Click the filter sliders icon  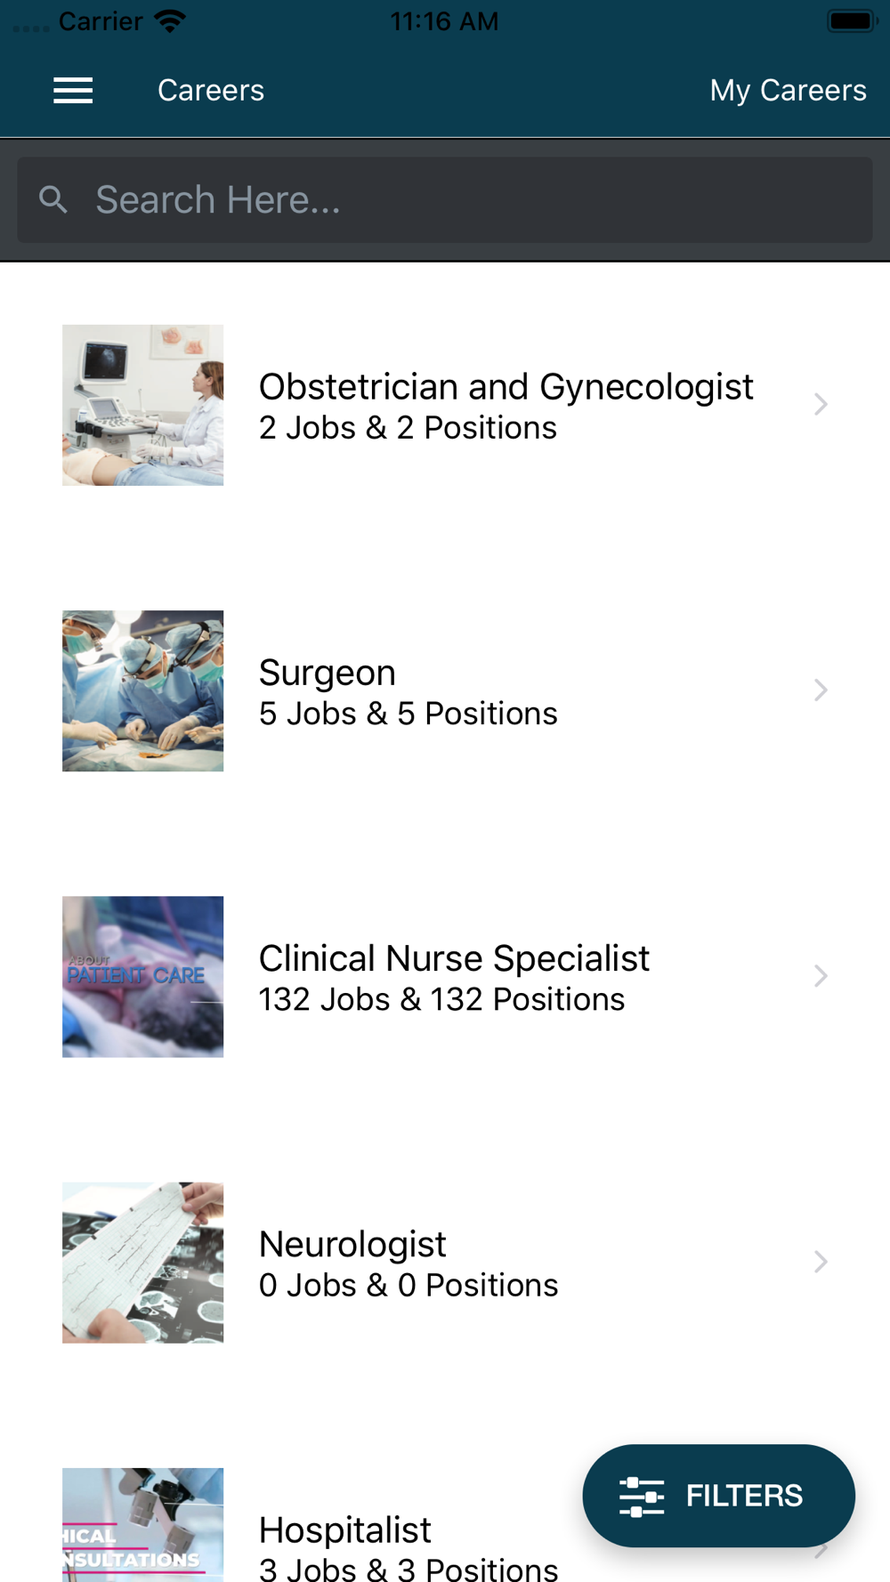coord(641,1496)
